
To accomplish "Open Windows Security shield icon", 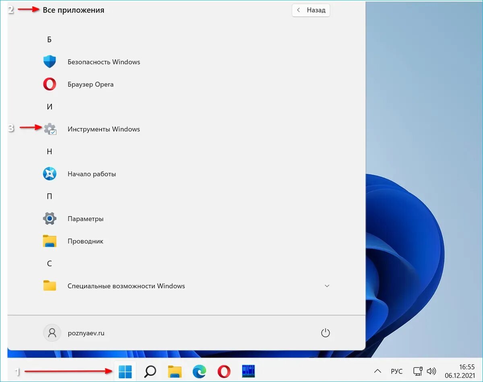I will pos(50,62).
